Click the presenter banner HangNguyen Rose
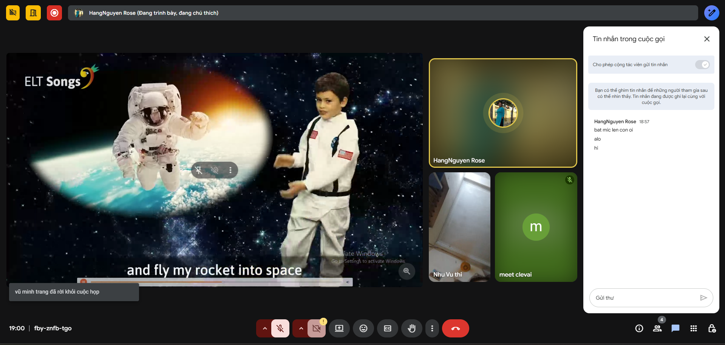 pos(383,13)
